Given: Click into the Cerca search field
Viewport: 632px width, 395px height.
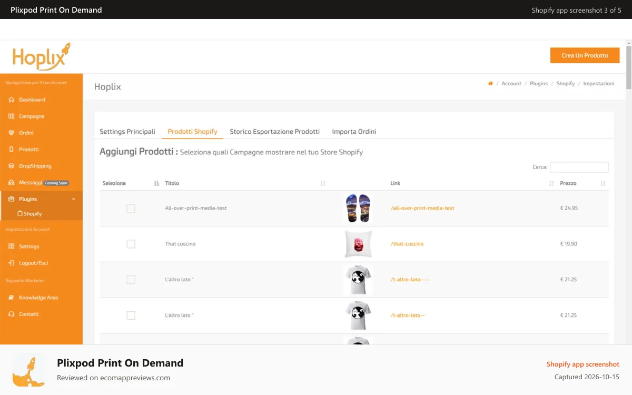Looking at the screenshot, I should pyautogui.click(x=579, y=167).
